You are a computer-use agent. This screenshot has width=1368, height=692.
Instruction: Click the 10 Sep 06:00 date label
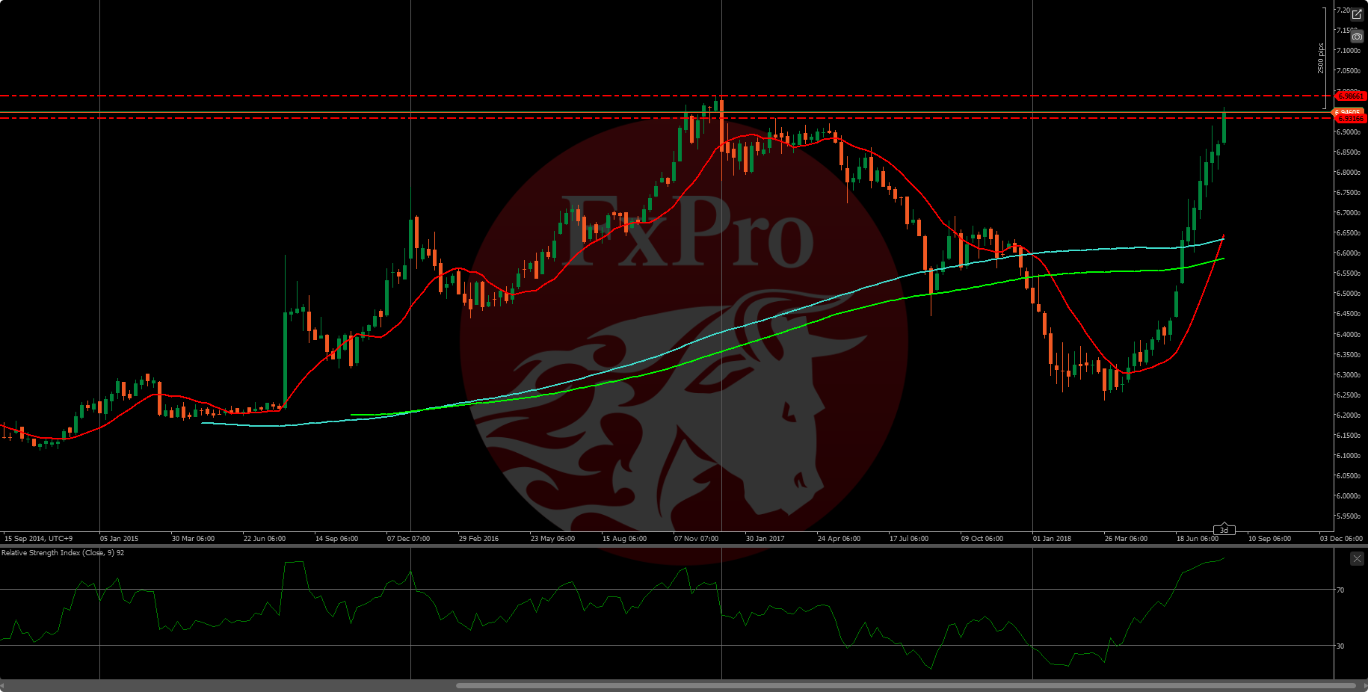[x=1269, y=538]
